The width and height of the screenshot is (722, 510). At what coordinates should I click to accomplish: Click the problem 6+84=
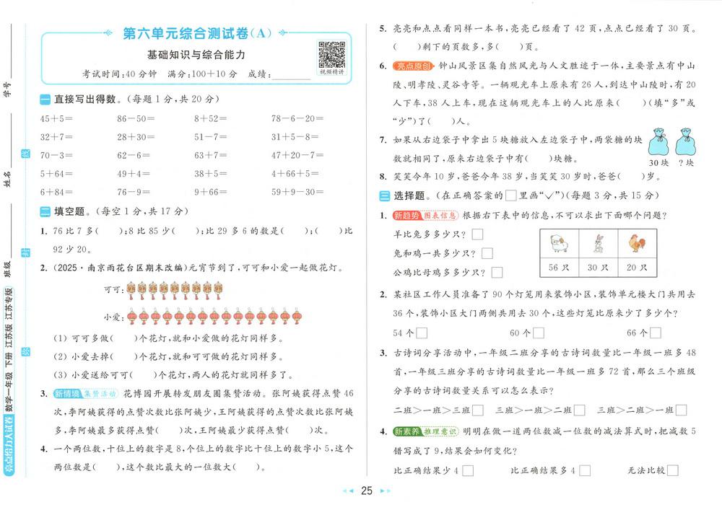56,192
